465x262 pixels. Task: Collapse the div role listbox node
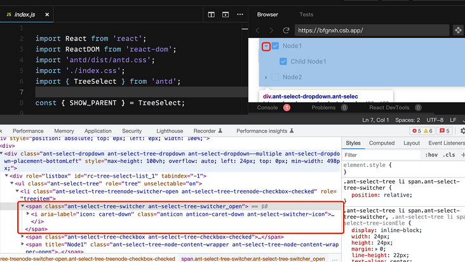click(6, 176)
